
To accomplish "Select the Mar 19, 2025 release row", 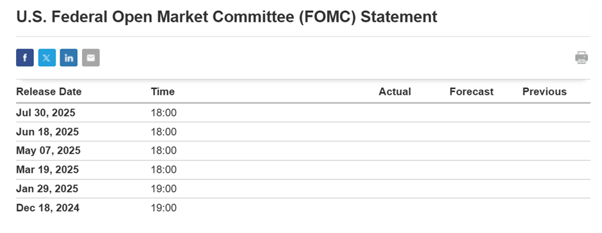I will click(303, 170).
